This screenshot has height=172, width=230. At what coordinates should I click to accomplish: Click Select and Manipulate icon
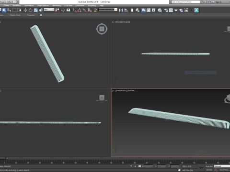(63, 10)
